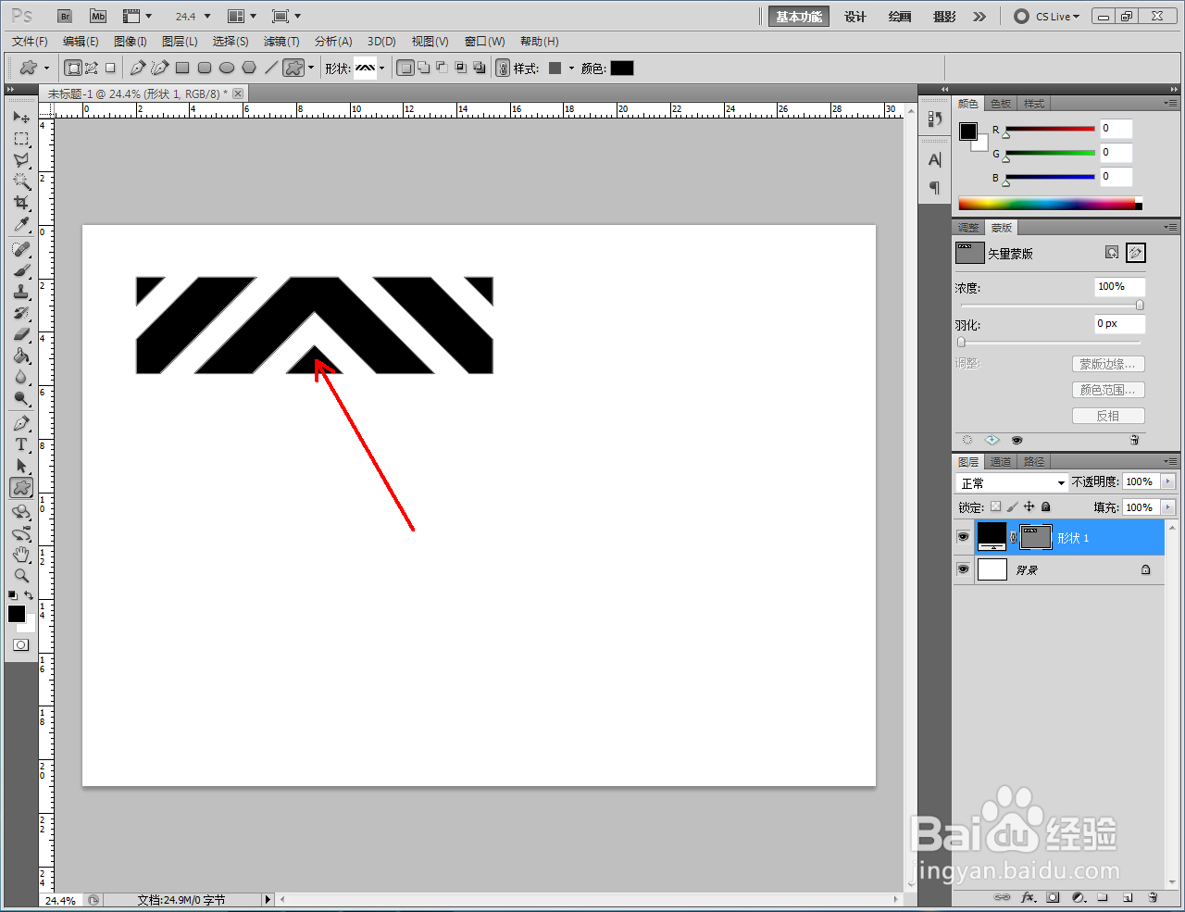The image size is (1185, 912).
Task: Open the CS Live button
Action: tap(1047, 17)
